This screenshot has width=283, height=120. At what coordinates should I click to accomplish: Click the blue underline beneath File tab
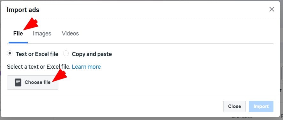(18, 43)
